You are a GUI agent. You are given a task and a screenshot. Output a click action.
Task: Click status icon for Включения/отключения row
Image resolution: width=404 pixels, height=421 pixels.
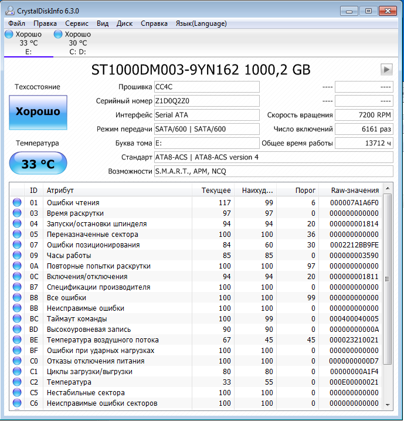coord(17,276)
